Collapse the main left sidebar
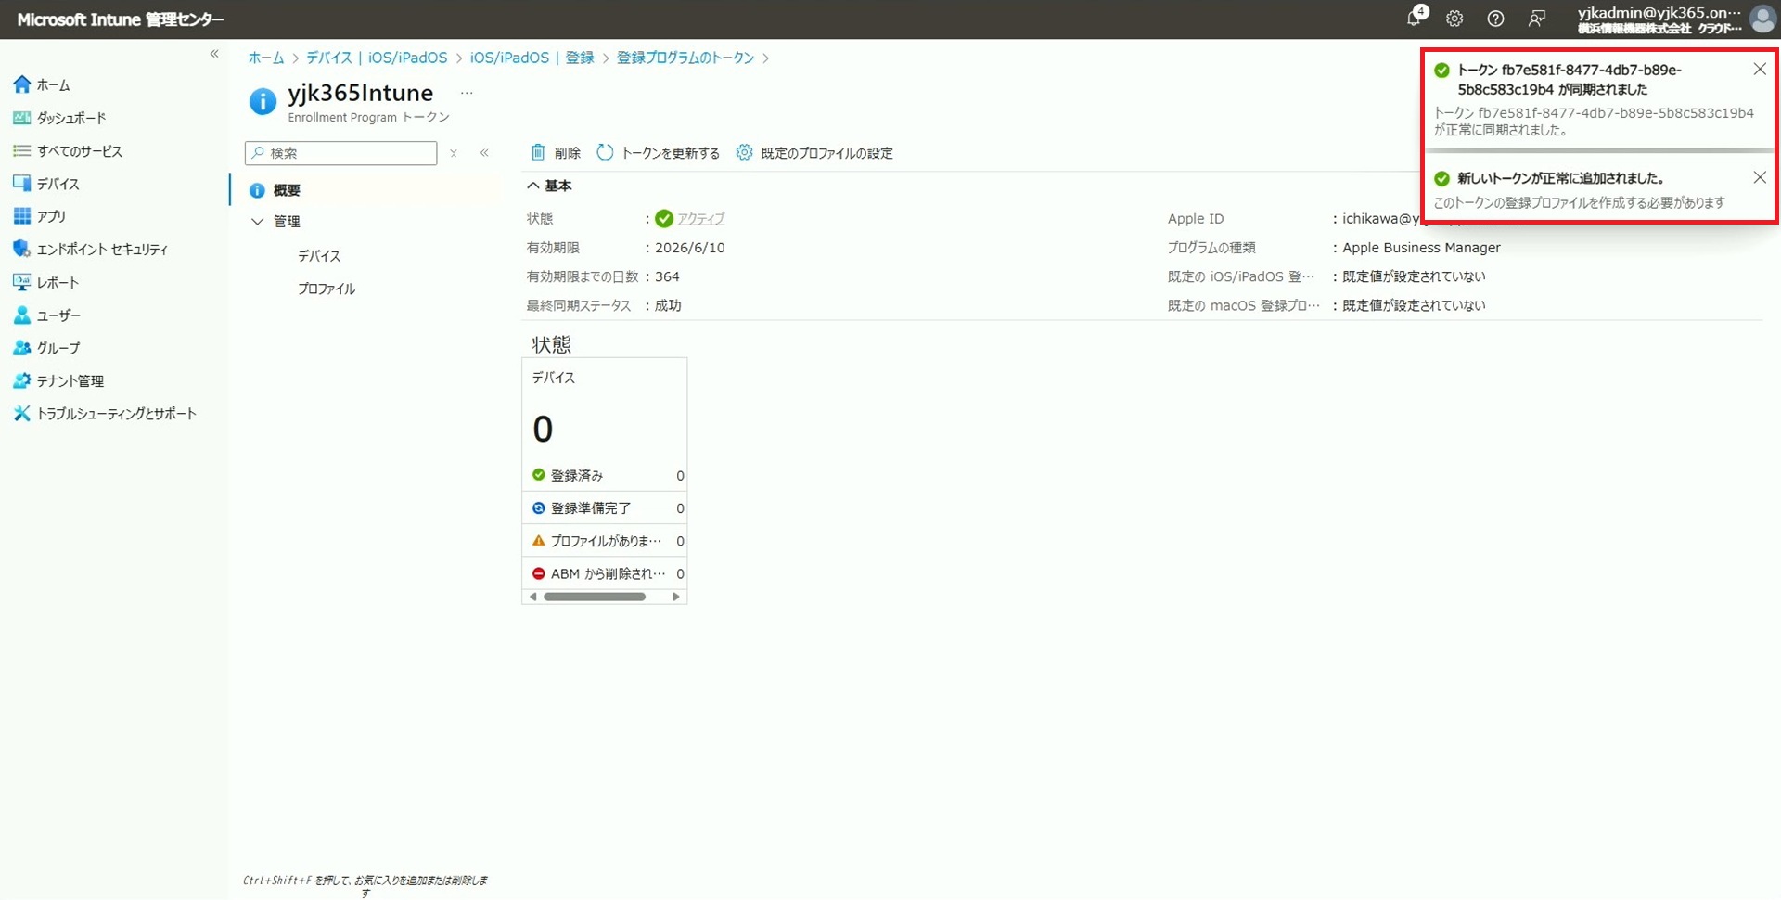The height and width of the screenshot is (900, 1781). click(214, 54)
